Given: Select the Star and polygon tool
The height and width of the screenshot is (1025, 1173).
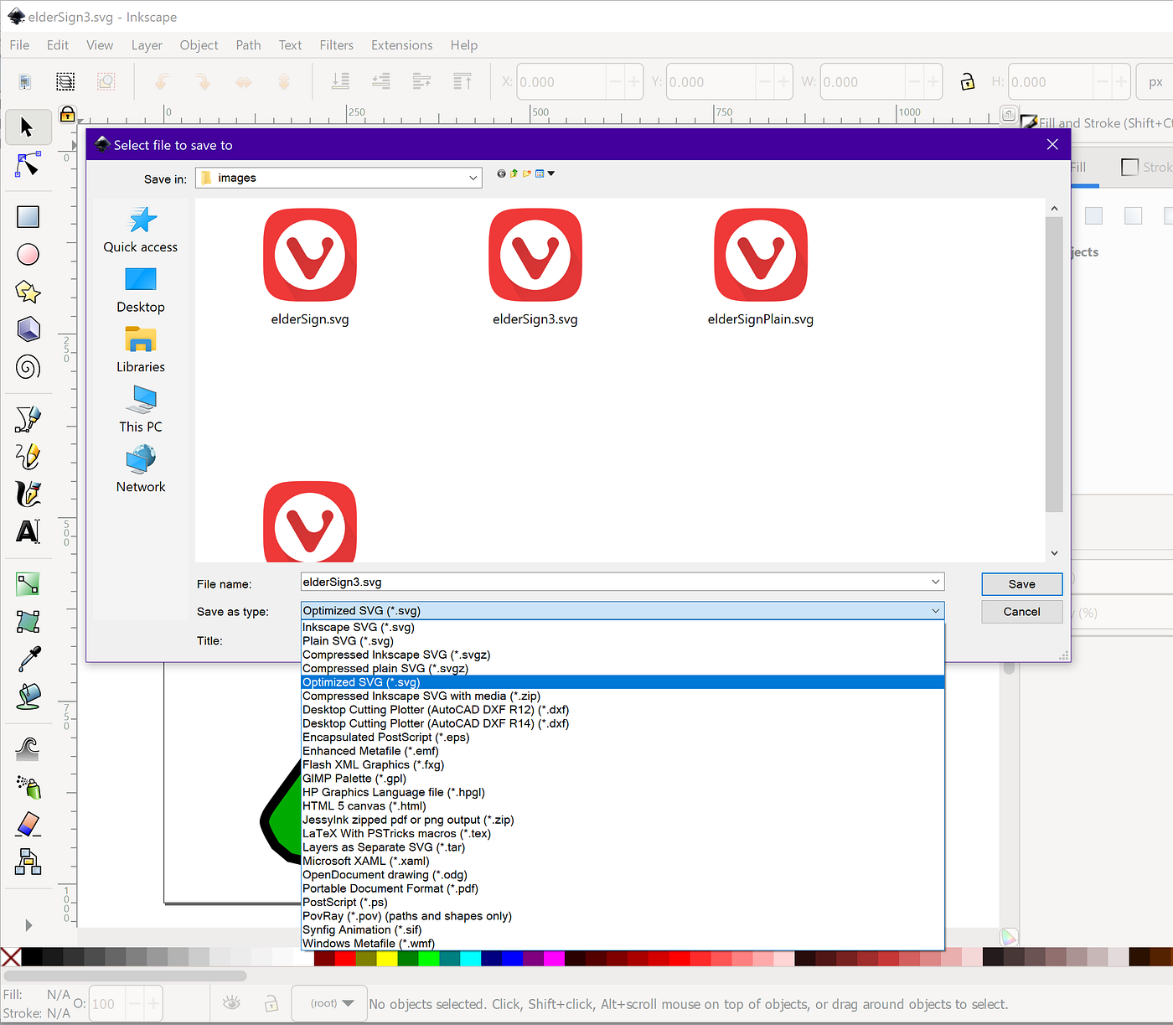Looking at the screenshot, I should 28,292.
